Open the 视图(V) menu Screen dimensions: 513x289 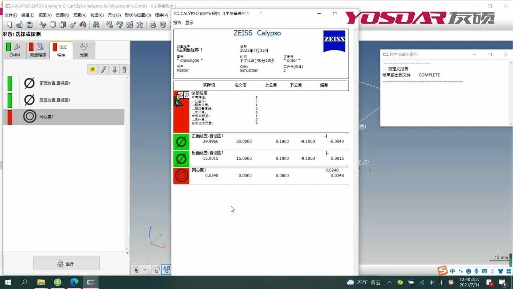tap(45, 15)
